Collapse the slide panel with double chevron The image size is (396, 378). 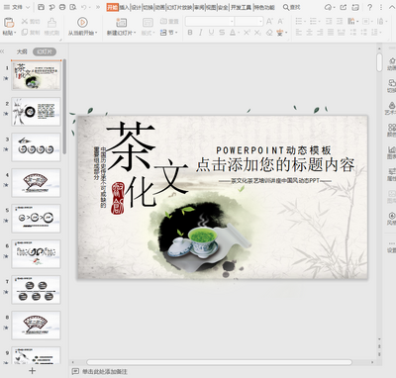2,51
